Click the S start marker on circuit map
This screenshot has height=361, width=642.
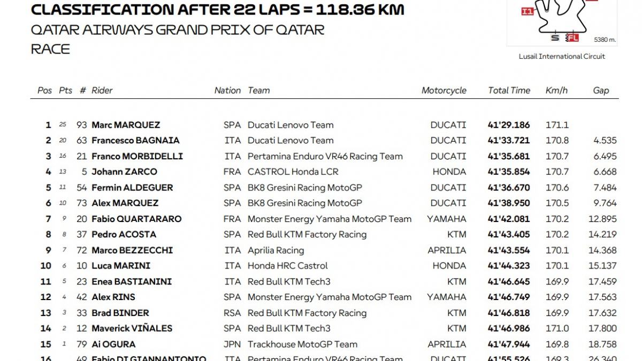pyautogui.click(x=555, y=37)
